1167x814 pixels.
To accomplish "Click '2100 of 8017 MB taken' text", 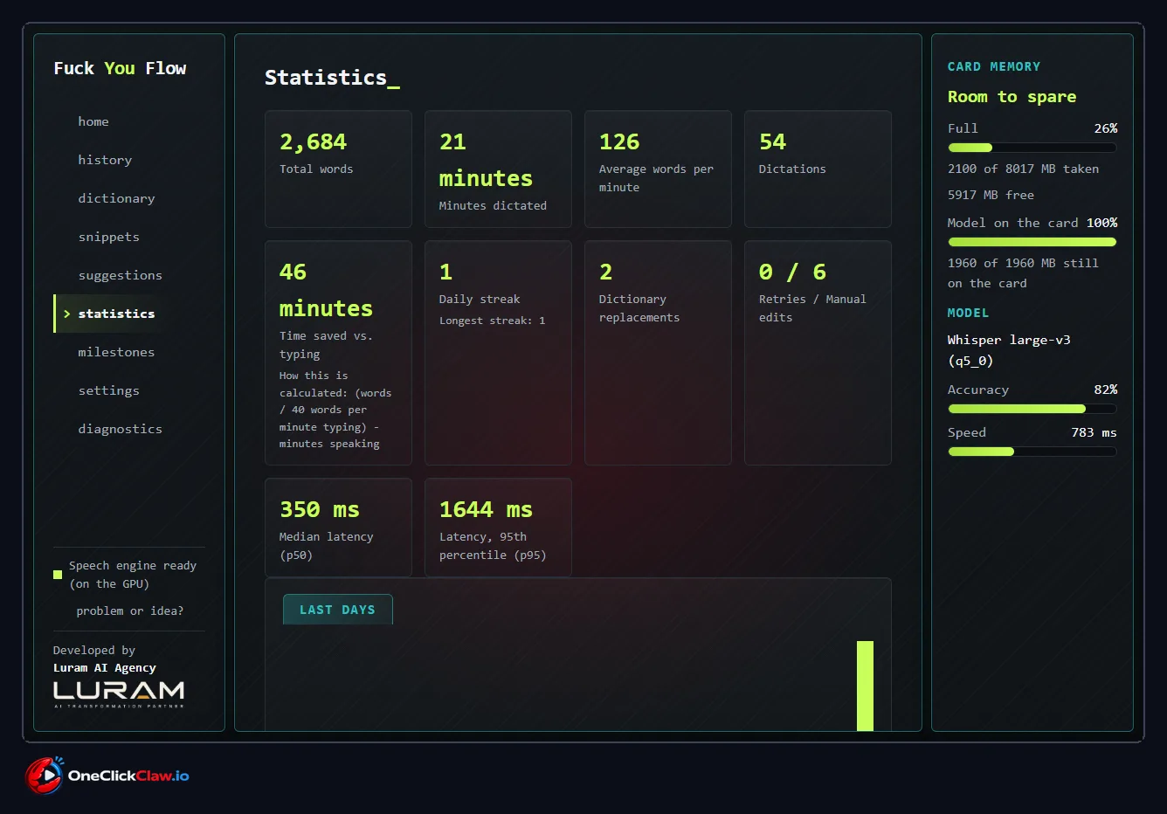I will [x=1023, y=169].
